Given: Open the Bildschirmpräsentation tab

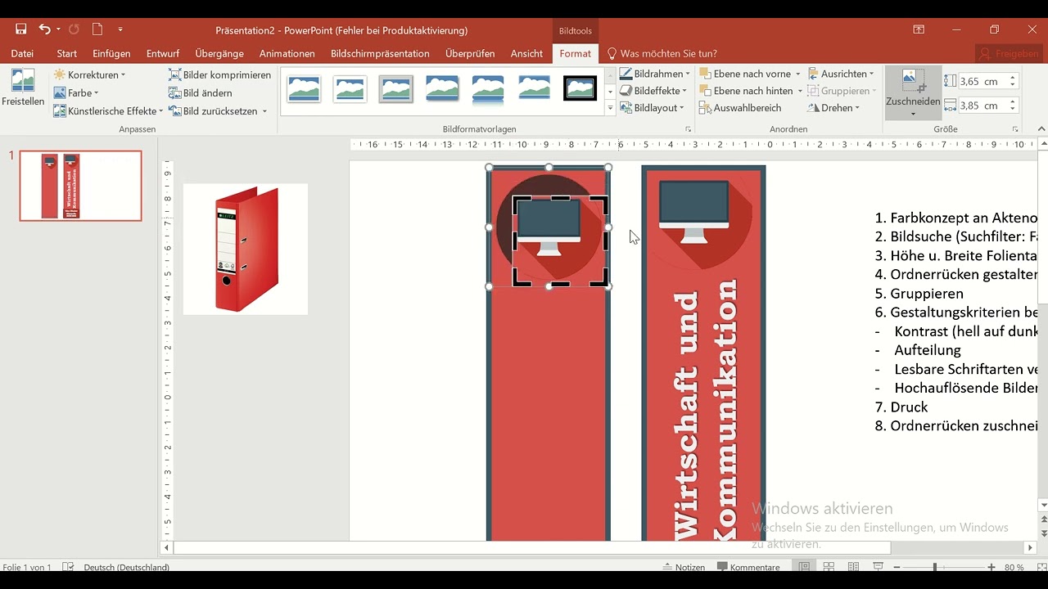Looking at the screenshot, I should [x=380, y=53].
